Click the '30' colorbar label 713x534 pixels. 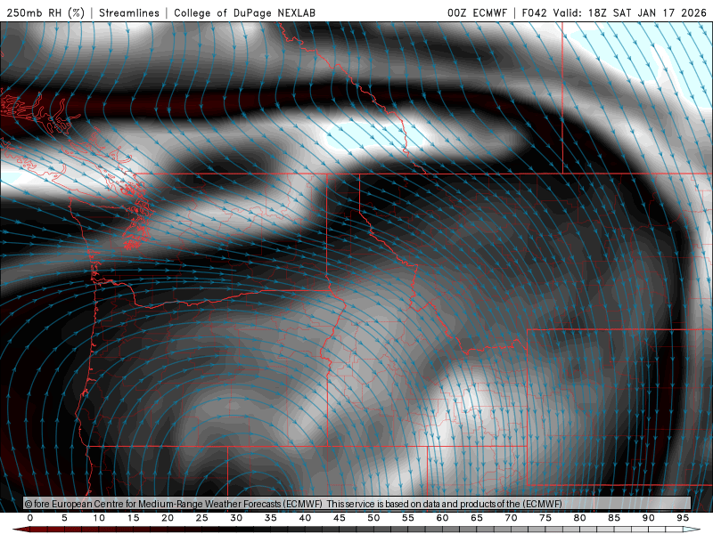click(x=236, y=518)
